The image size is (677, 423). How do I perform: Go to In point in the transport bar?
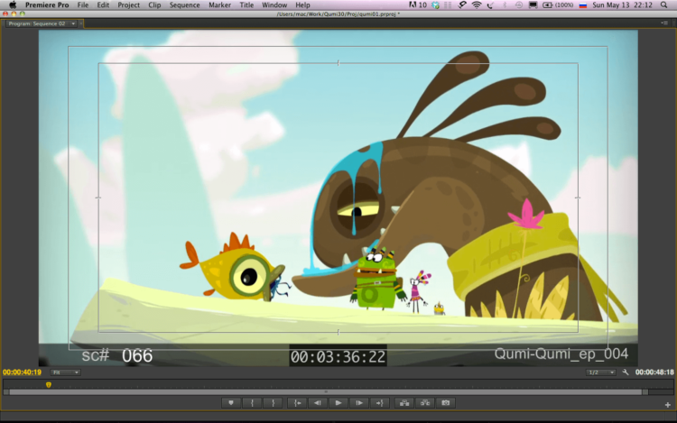[x=297, y=403]
